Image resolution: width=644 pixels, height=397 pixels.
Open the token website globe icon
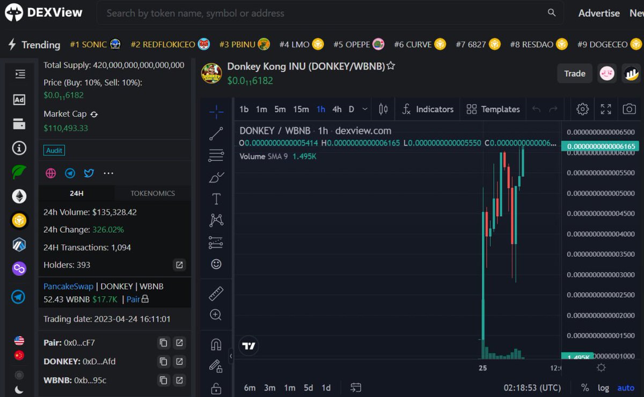click(51, 173)
